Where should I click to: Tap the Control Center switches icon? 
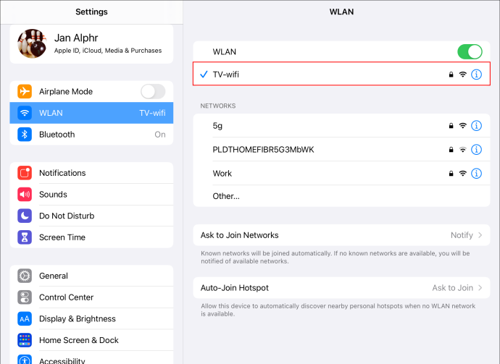(x=25, y=297)
